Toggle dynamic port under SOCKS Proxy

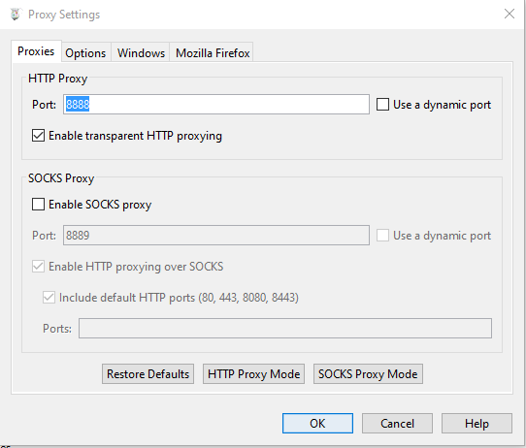(x=382, y=236)
